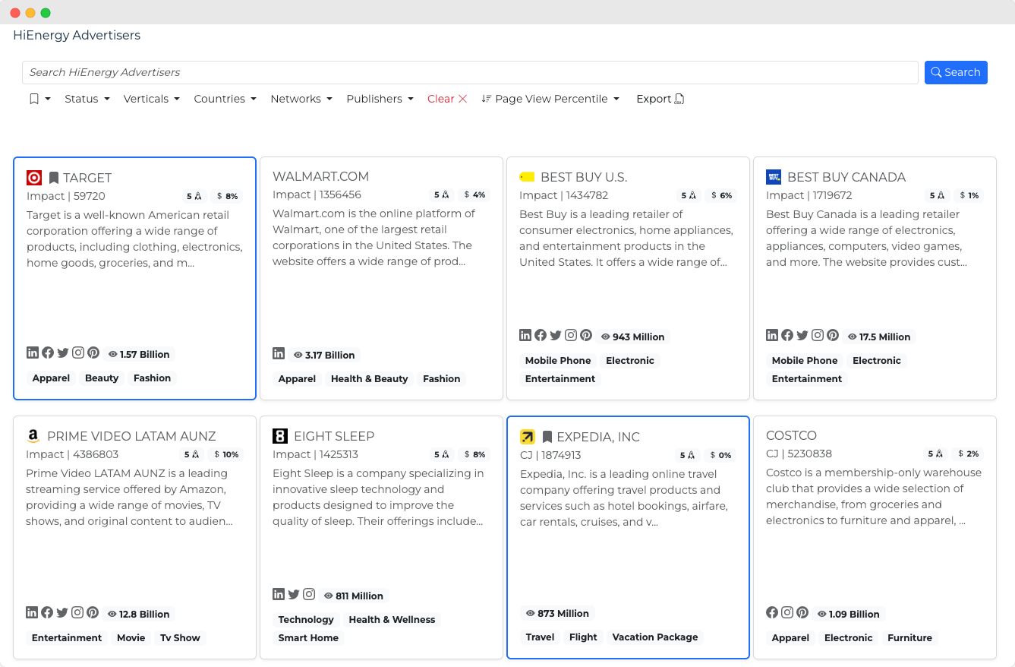The image size is (1015, 667).
Task: Toggle the bookmark on the EXPEDIA, INC card
Action: tap(547, 437)
